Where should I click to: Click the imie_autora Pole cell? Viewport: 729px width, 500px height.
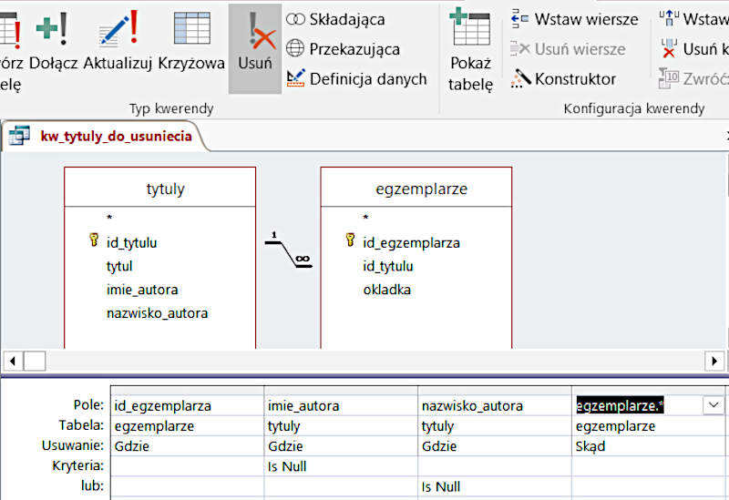341,405
